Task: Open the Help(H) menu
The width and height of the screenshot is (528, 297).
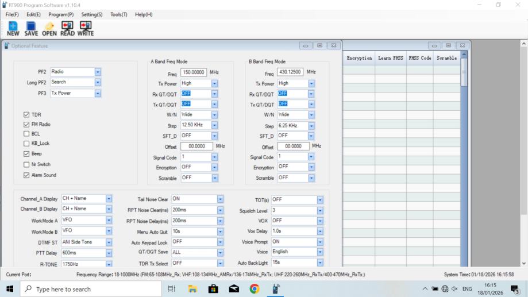Action: coord(144,14)
